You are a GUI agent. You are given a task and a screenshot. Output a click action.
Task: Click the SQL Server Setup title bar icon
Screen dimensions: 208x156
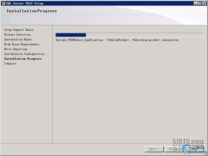tap(4, 3)
